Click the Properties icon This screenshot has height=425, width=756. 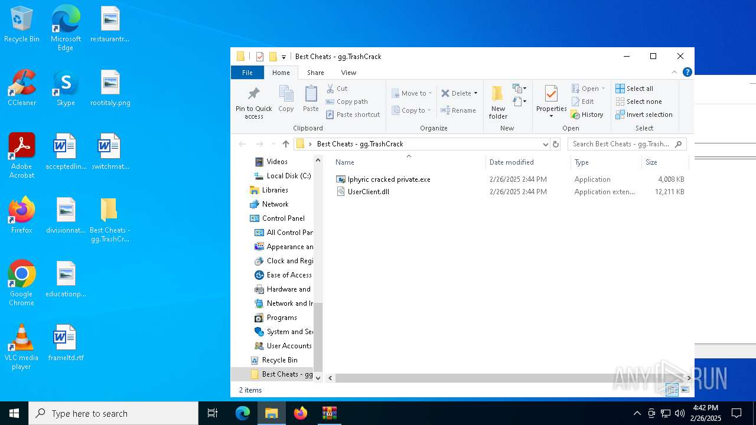click(x=551, y=94)
